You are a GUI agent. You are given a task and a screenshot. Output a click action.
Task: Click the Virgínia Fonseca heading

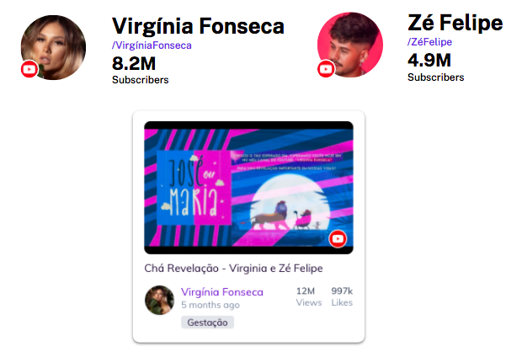coord(198,26)
